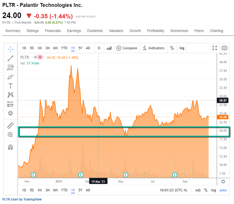Open the Peers tab

coord(199,31)
